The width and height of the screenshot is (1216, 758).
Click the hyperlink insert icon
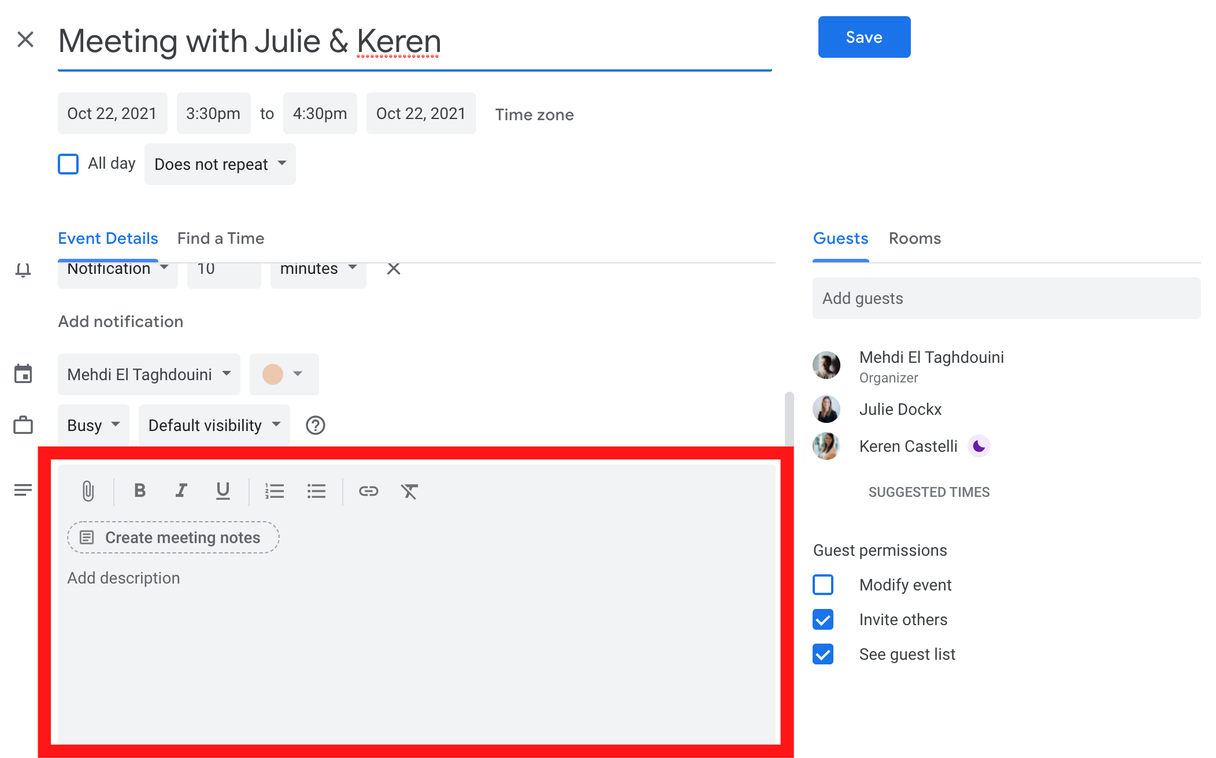click(368, 489)
